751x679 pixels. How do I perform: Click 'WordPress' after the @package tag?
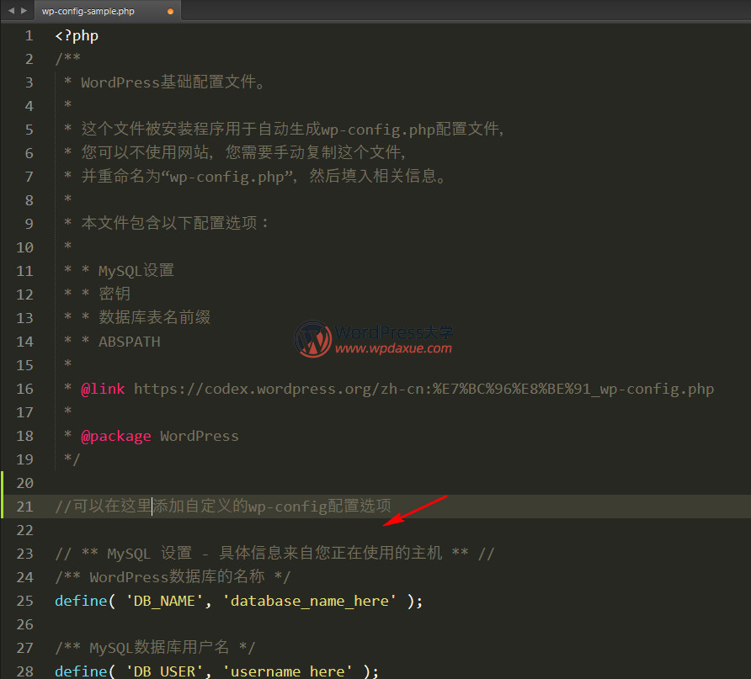click(x=200, y=437)
